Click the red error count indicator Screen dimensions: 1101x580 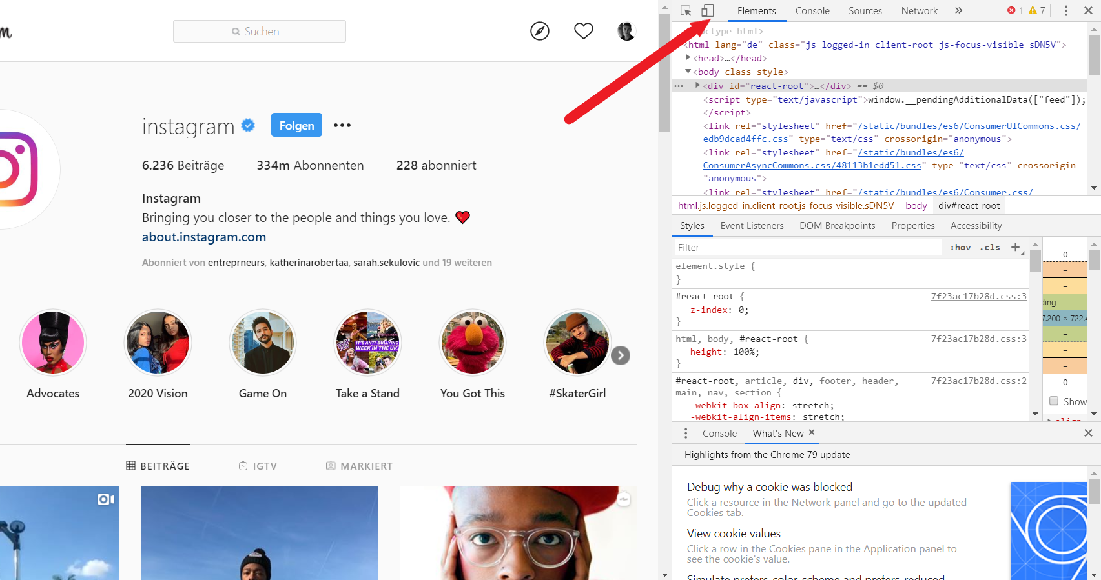pyautogui.click(x=1016, y=10)
